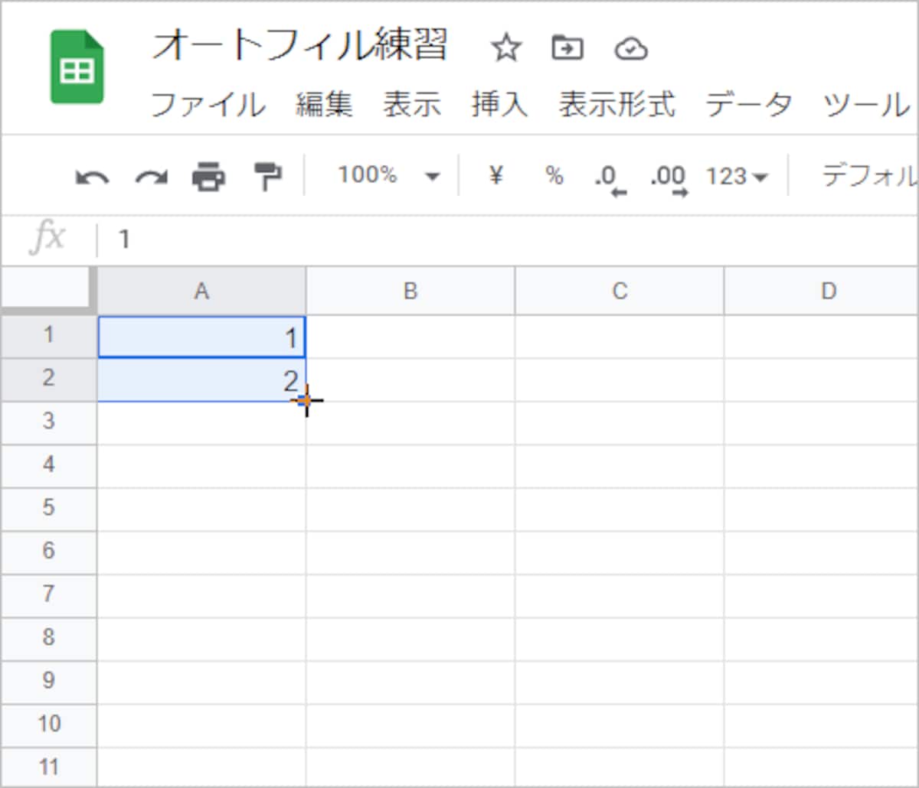The width and height of the screenshot is (919, 788).
Task: Select row 4 header
Action: tap(49, 465)
